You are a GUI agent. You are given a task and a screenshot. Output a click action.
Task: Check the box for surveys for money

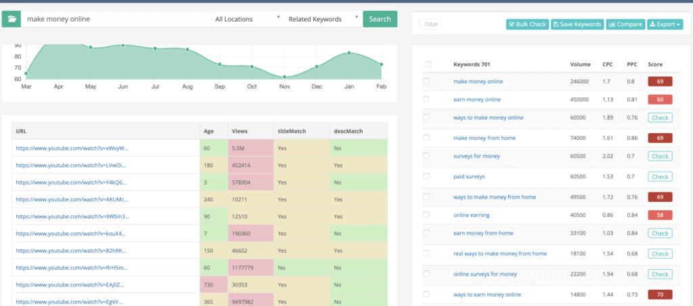click(x=426, y=156)
